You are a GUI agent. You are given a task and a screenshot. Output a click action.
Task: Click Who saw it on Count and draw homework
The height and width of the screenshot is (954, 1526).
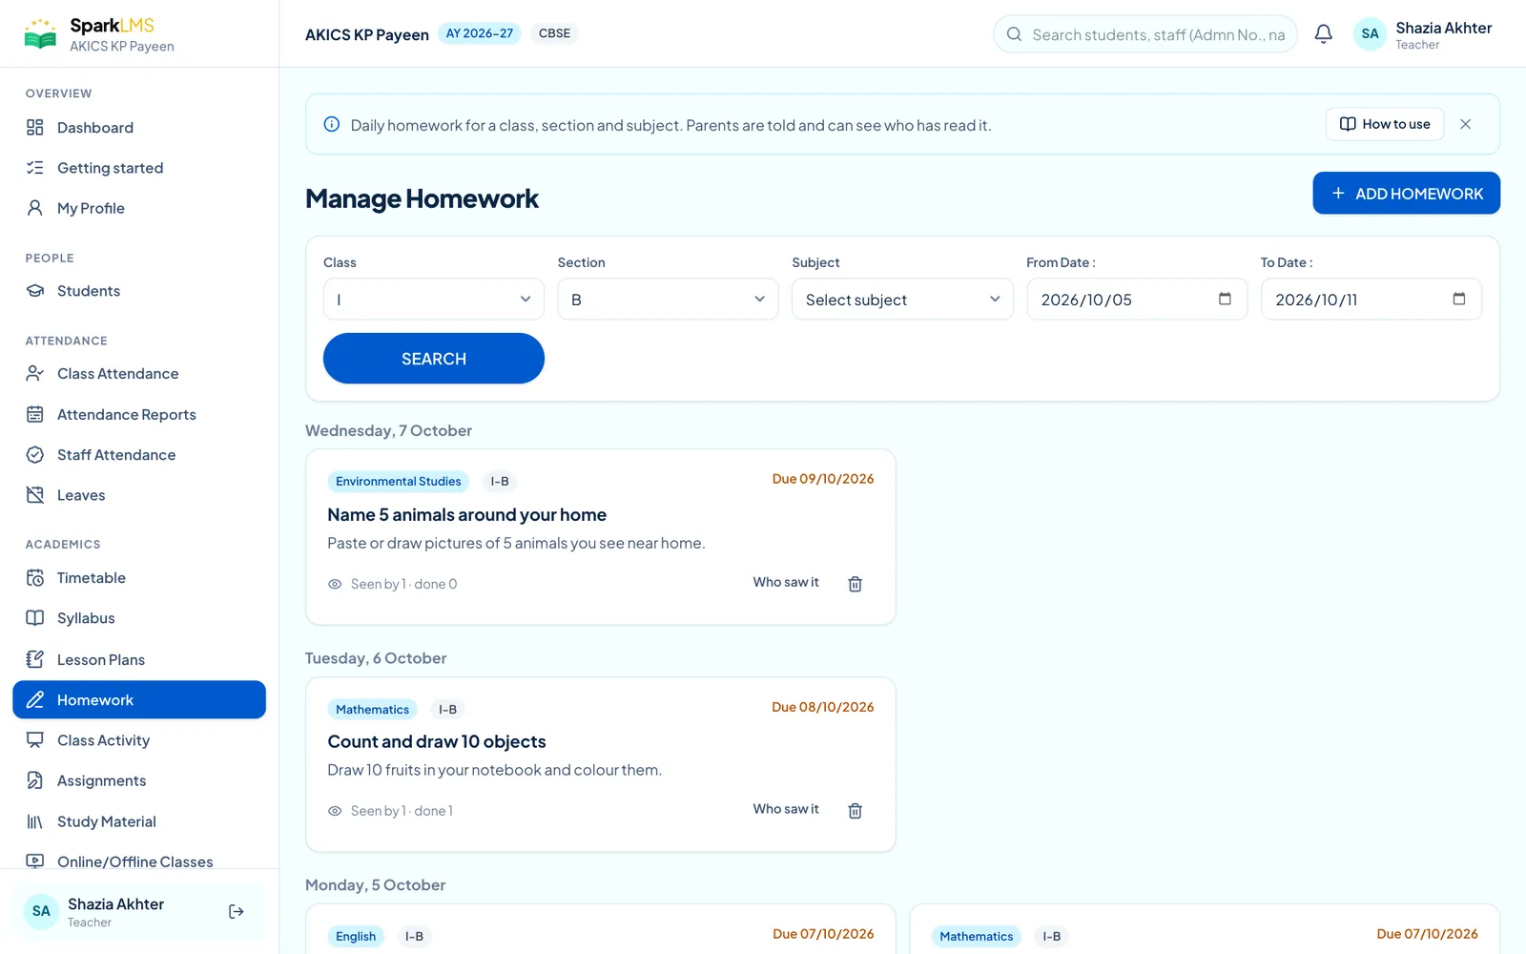point(786,810)
